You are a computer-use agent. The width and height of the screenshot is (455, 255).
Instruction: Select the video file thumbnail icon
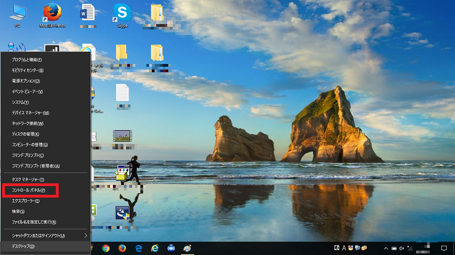click(x=122, y=136)
